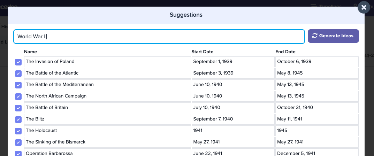
Task: Click the September 1, 1939 start date field
Action: click(233, 62)
